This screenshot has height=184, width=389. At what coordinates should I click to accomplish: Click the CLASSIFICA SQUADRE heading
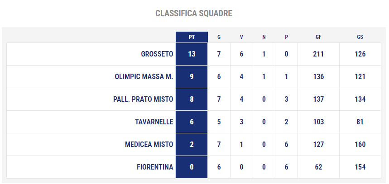pyautogui.click(x=194, y=14)
